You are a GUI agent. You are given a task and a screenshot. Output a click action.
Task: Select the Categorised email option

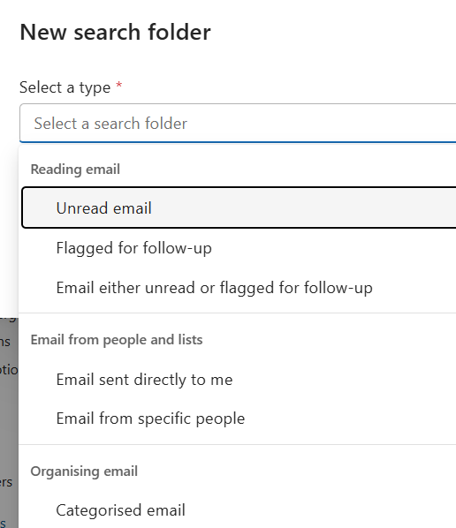point(239,510)
